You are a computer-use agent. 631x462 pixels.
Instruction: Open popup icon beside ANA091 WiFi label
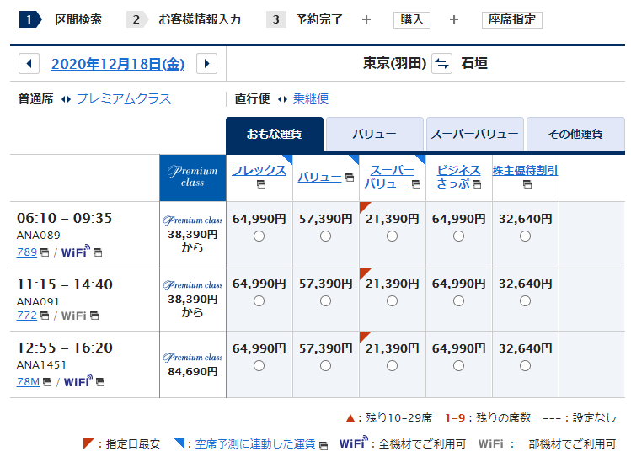point(94,316)
